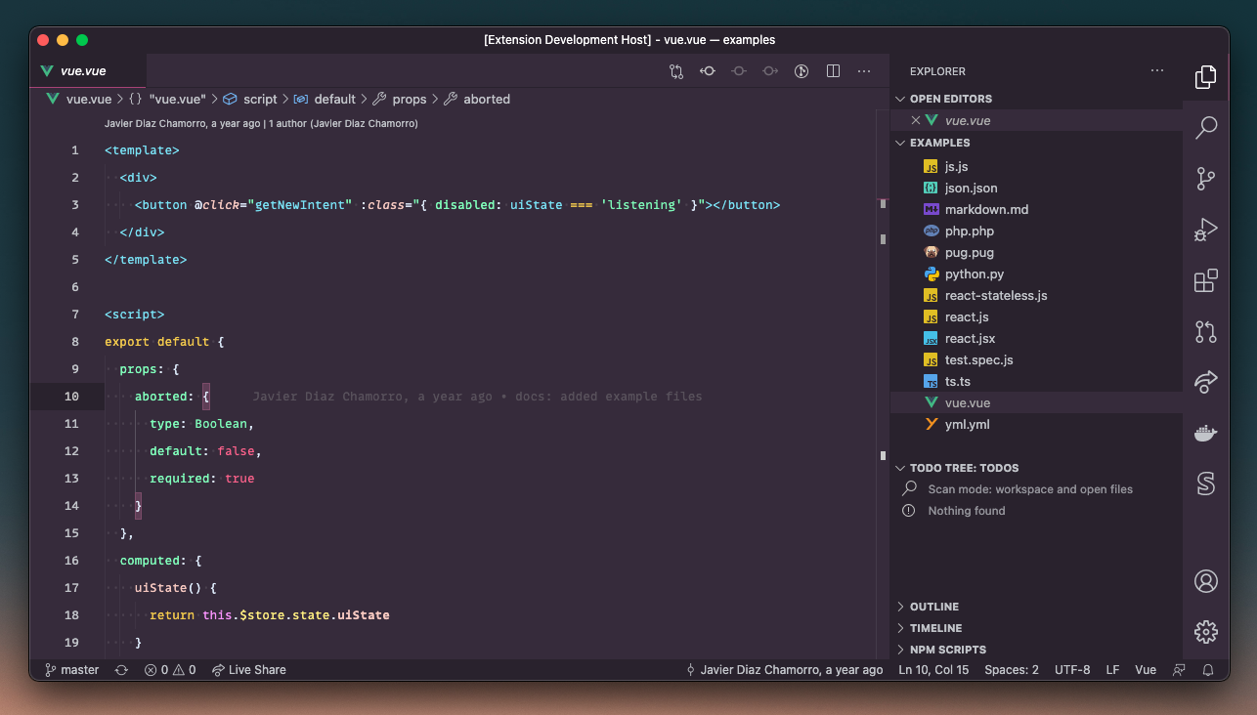1257x715 pixels.
Task: Open Run and Debug view
Action: click(1206, 230)
